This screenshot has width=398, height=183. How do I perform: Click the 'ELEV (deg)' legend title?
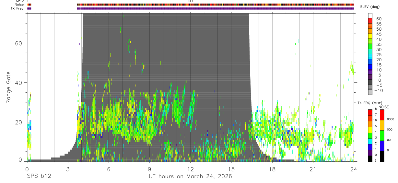[x=370, y=7]
